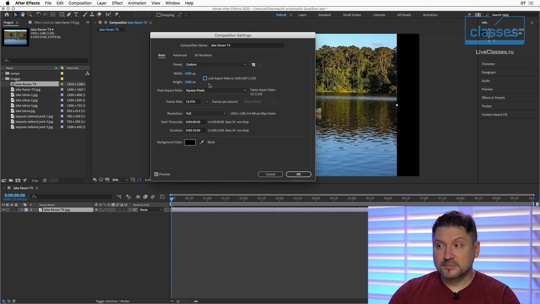Select the Zoom magnifier tool
The height and width of the screenshot is (304, 540).
30,15
